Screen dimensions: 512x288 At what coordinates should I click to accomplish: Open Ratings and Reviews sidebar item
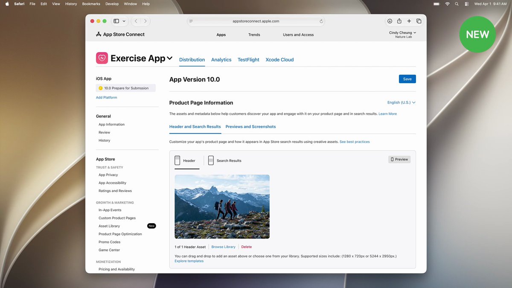coord(115,191)
